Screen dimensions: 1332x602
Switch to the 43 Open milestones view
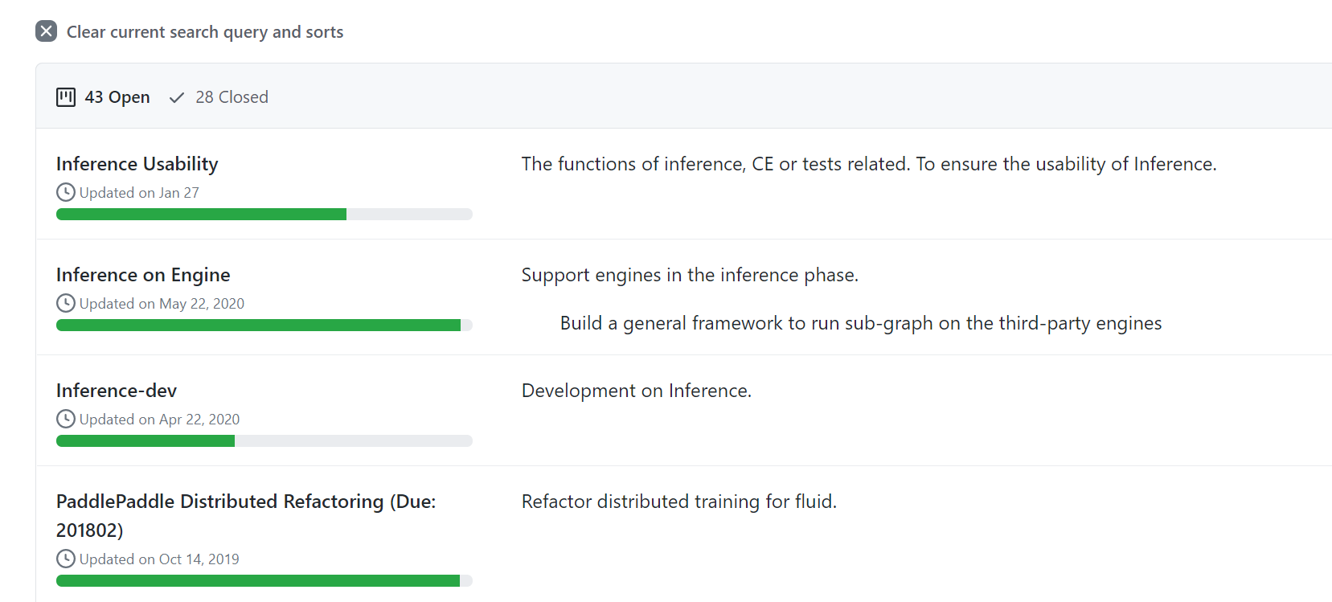117,96
